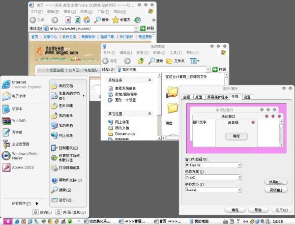Screen dimensions: 295x225
Task: Open My Music in the Start menu
Action: pyautogui.click(x=62, y=116)
